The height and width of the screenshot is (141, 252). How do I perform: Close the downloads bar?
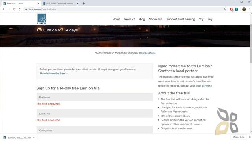[x=250, y=137]
